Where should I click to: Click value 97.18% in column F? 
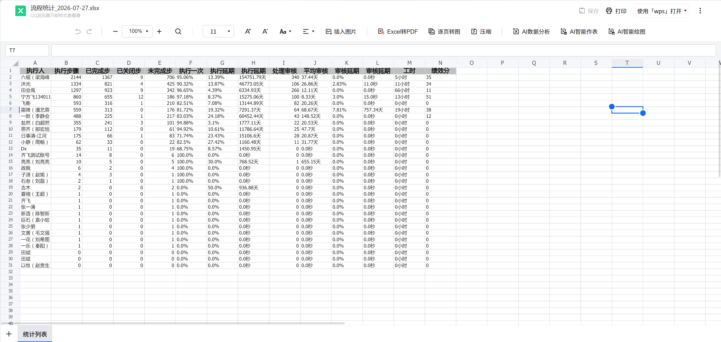tap(191, 97)
